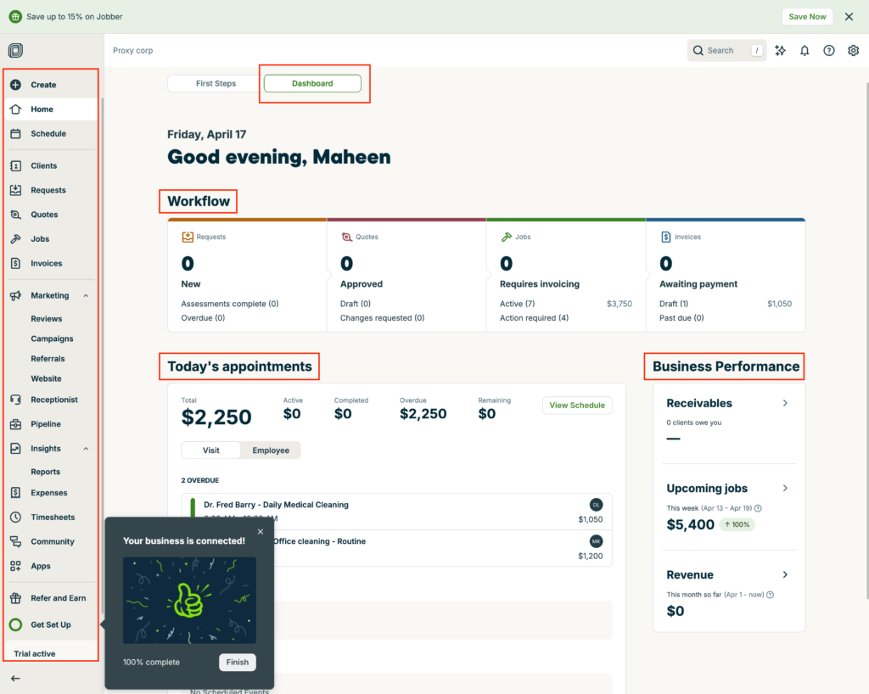This screenshot has height=694, width=869.
Task: Switch appointments view to Visit
Action: (x=211, y=451)
